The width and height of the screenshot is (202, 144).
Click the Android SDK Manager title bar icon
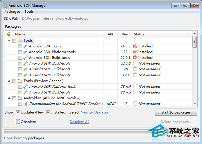pyautogui.click(x=5, y=5)
